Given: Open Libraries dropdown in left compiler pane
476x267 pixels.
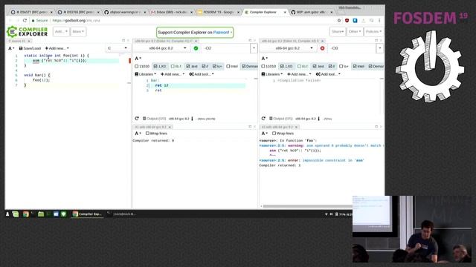Looking at the screenshot, I should tap(146, 74).
